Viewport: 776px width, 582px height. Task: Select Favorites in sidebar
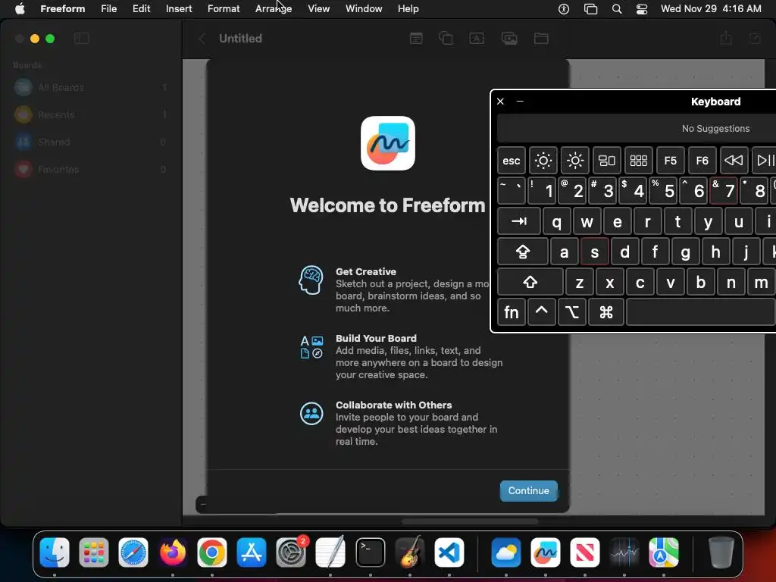tap(91, 169)
